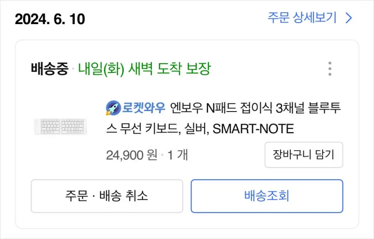Click the chevron arrow beside 주문 상세보기
This screenshot has width=374, height=239.
(x=349, y=18)
